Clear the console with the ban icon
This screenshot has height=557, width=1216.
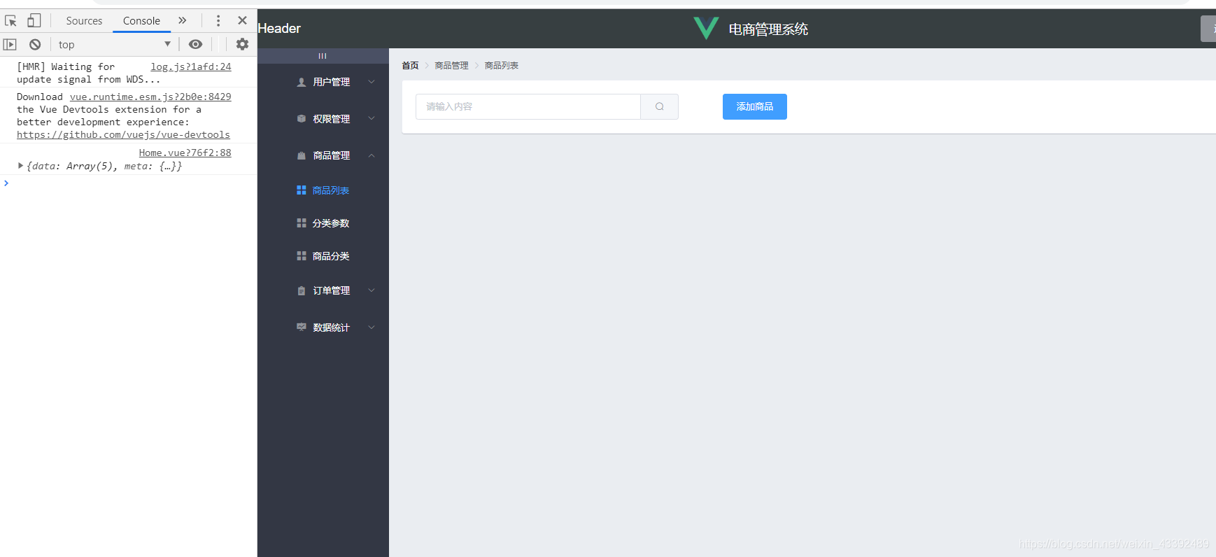pos(35,44)
